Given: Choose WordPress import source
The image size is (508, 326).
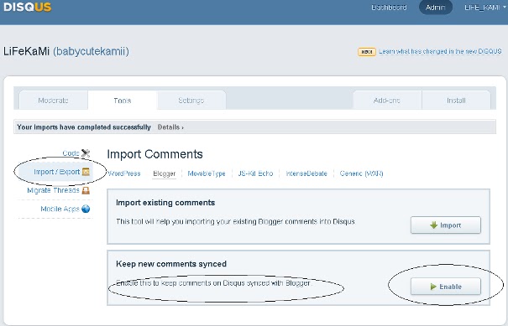Looking at the screenshot, I should [123, 173].
